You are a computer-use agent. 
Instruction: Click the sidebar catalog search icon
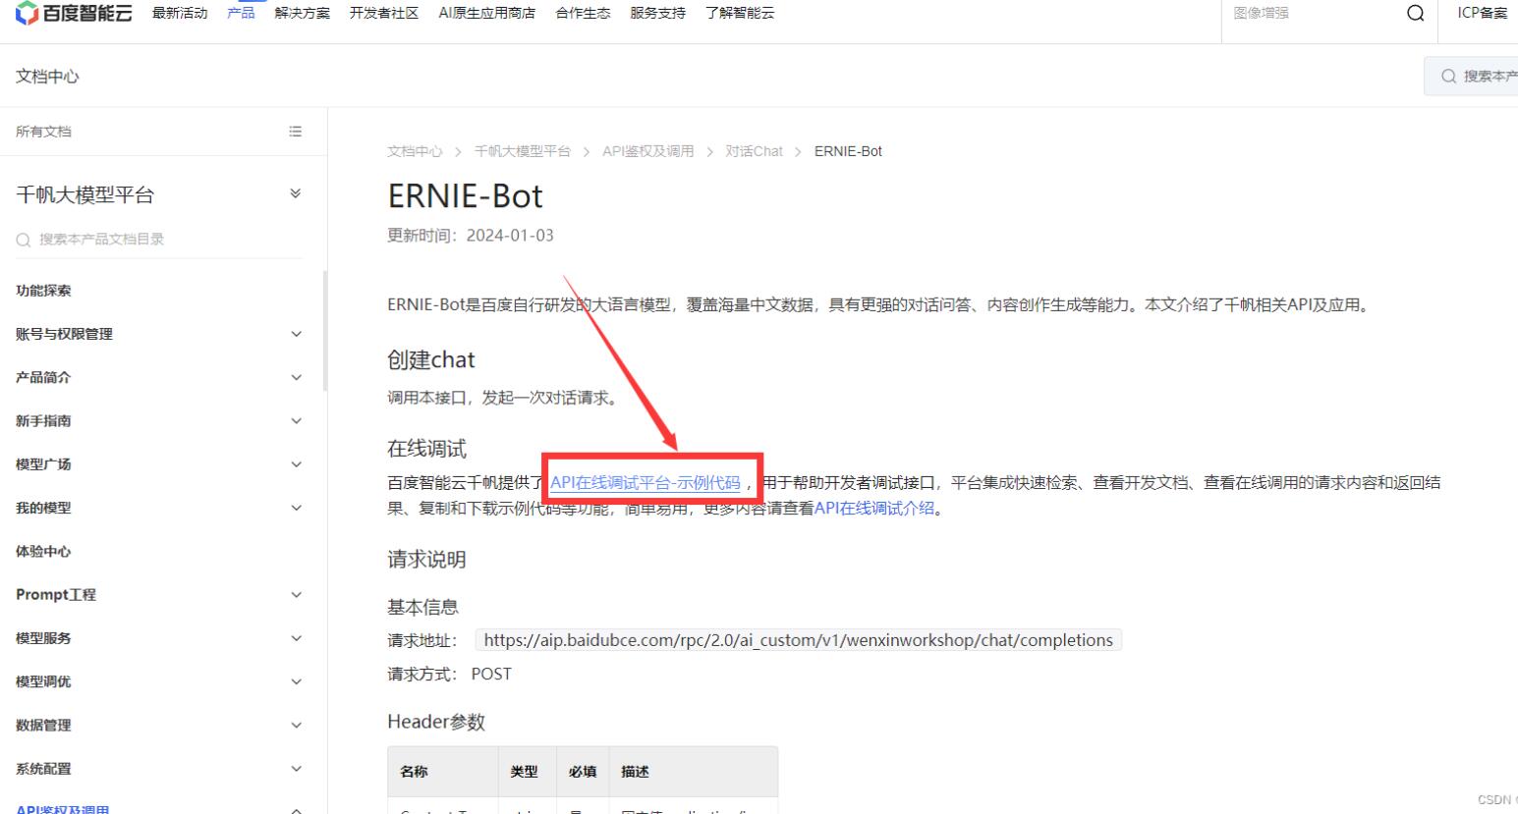[24, 240]
